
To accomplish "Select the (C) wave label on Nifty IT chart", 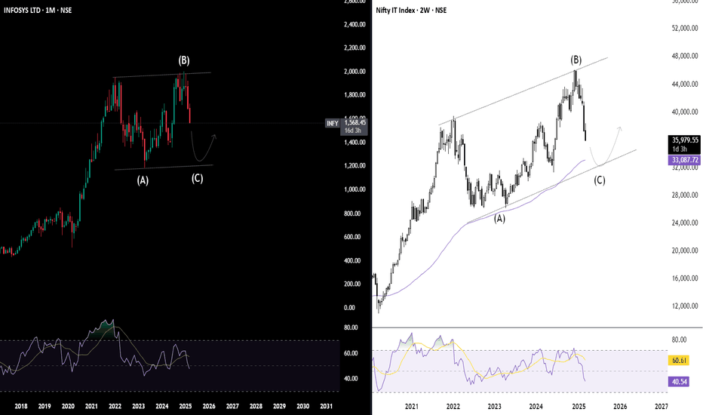I will point(600,180).
